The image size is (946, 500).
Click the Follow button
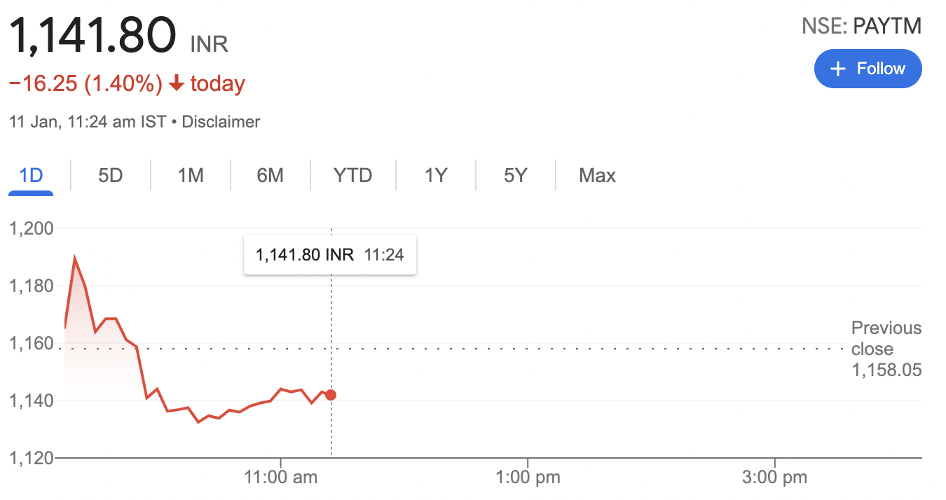coord(868,69)
